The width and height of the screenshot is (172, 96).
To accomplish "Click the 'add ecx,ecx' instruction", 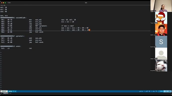I will 35,40.
